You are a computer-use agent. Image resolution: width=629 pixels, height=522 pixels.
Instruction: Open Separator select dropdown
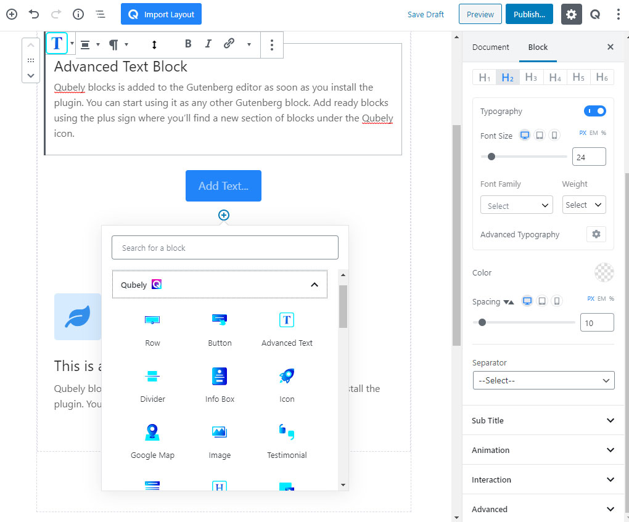coord(543,380)
